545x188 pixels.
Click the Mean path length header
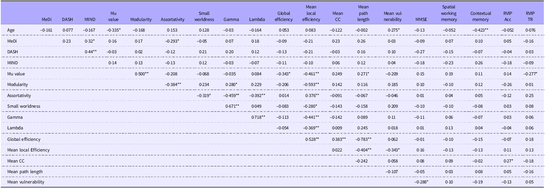[363, 13]
